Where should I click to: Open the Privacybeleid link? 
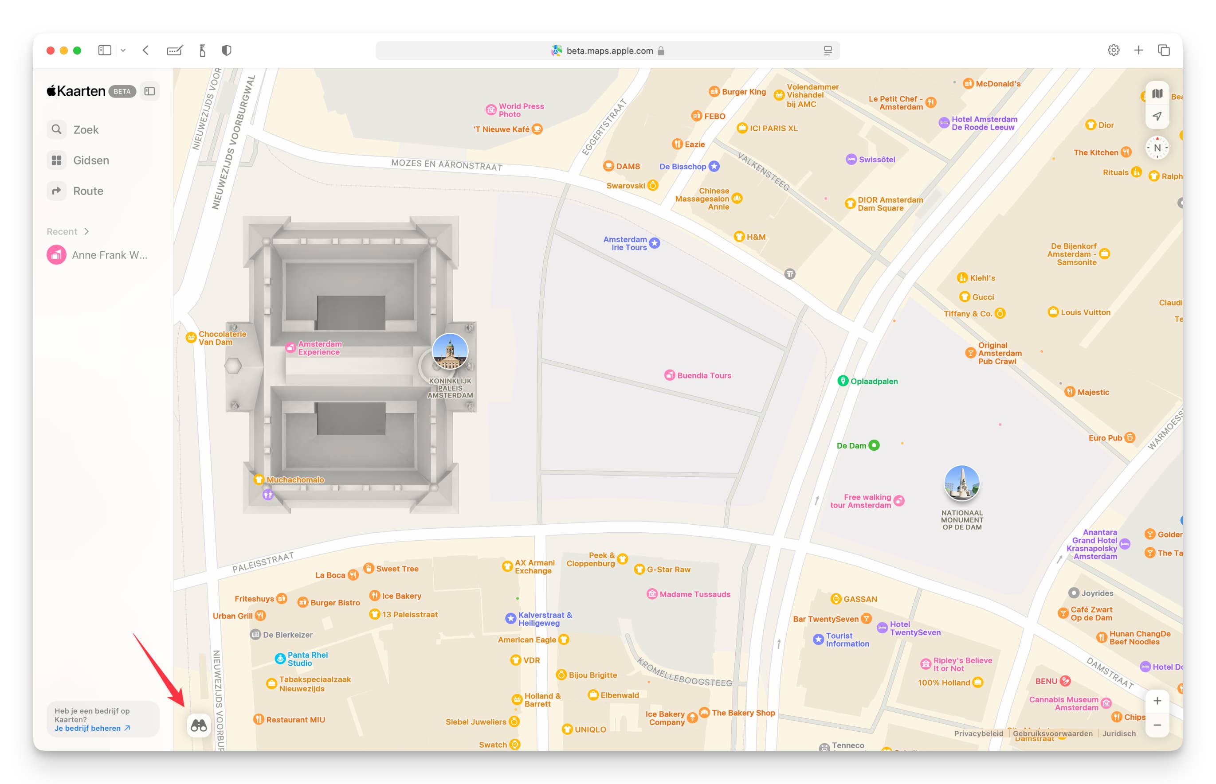[978, 733]
